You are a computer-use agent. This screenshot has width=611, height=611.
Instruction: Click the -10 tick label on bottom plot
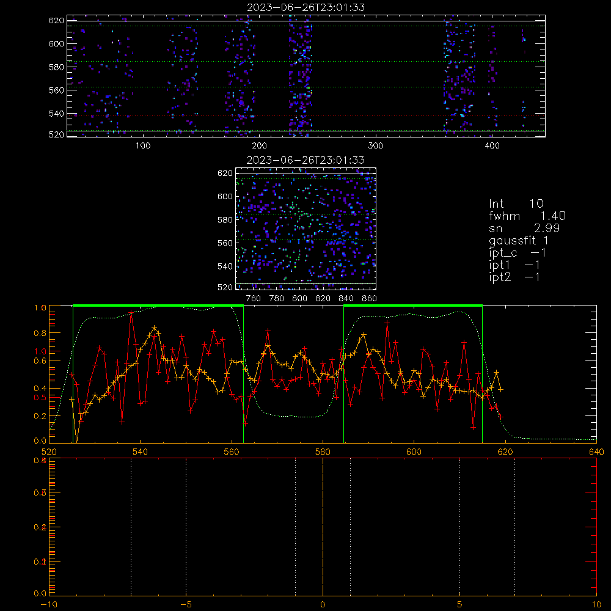[49, 605]
